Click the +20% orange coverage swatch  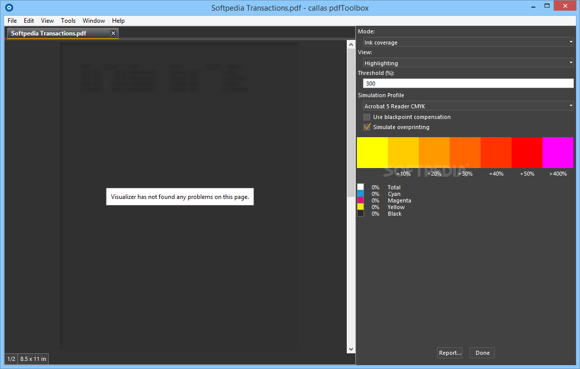click(x=434, y=152)
